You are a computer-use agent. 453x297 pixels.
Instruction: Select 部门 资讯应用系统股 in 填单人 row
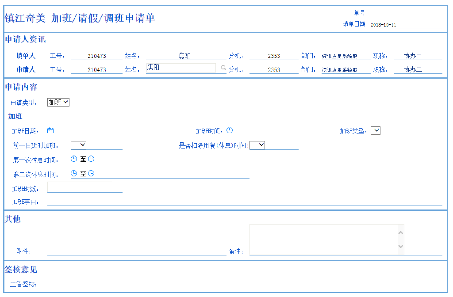coord(339,56)
